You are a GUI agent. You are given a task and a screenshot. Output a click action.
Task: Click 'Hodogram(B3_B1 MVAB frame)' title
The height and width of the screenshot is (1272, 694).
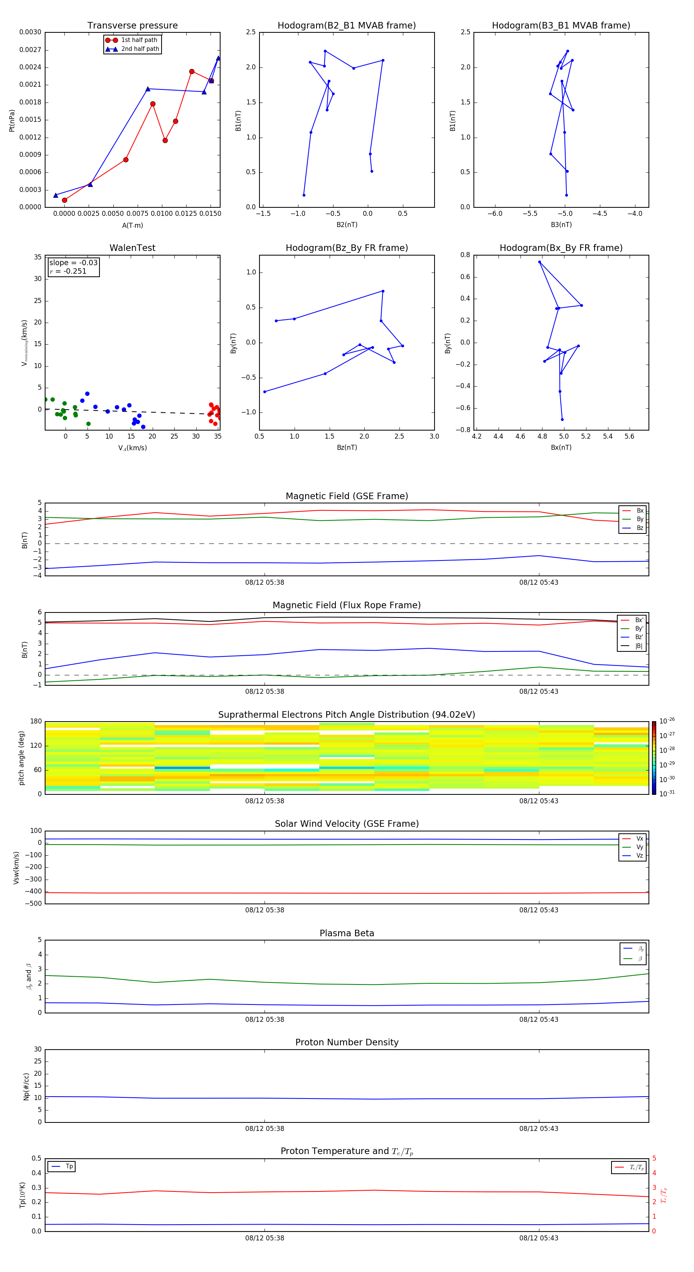[x=561, y=25]
